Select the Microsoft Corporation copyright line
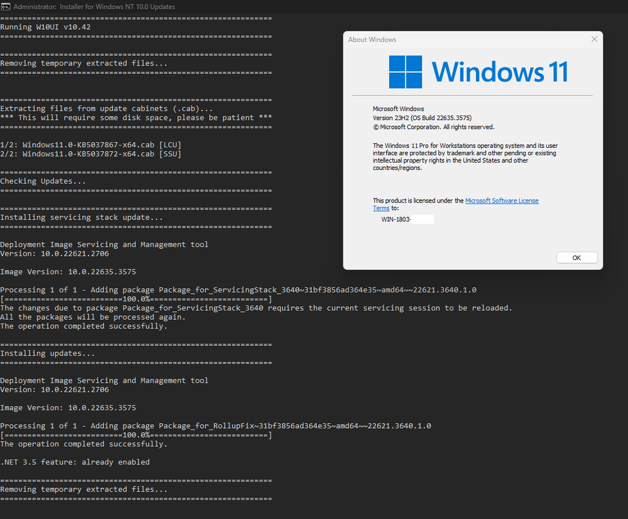Image resolution: width=628 pixels, height=519 pixels. coord(434,127)
